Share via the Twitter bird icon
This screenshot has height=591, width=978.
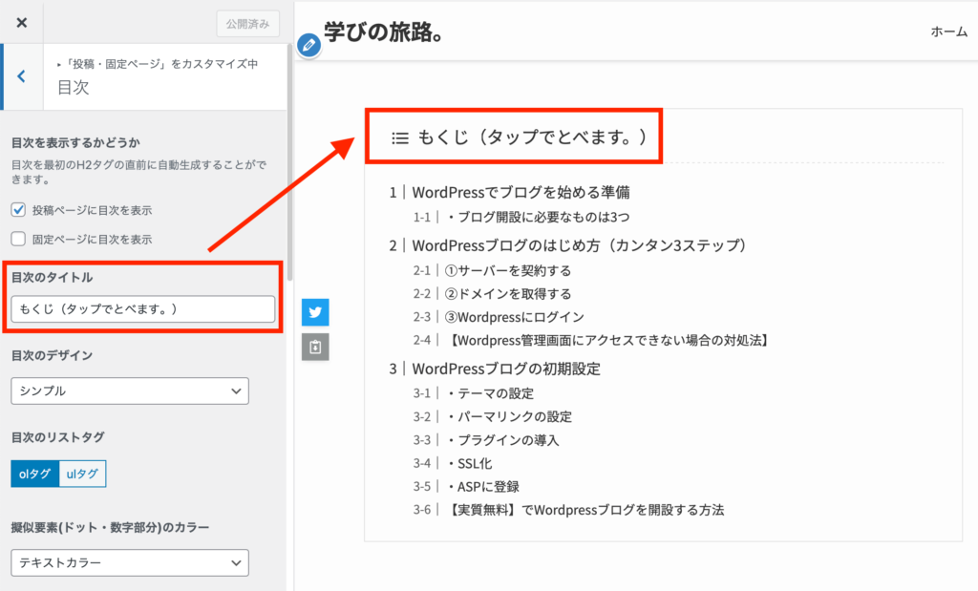315,311
